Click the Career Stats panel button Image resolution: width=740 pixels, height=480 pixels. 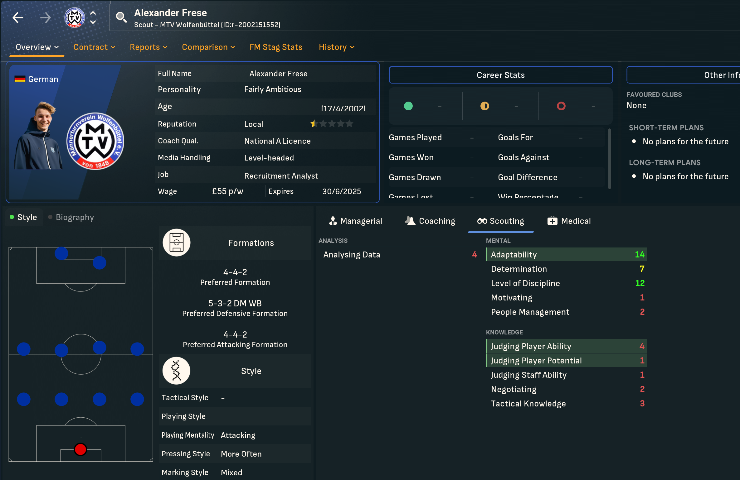point(500,75)
